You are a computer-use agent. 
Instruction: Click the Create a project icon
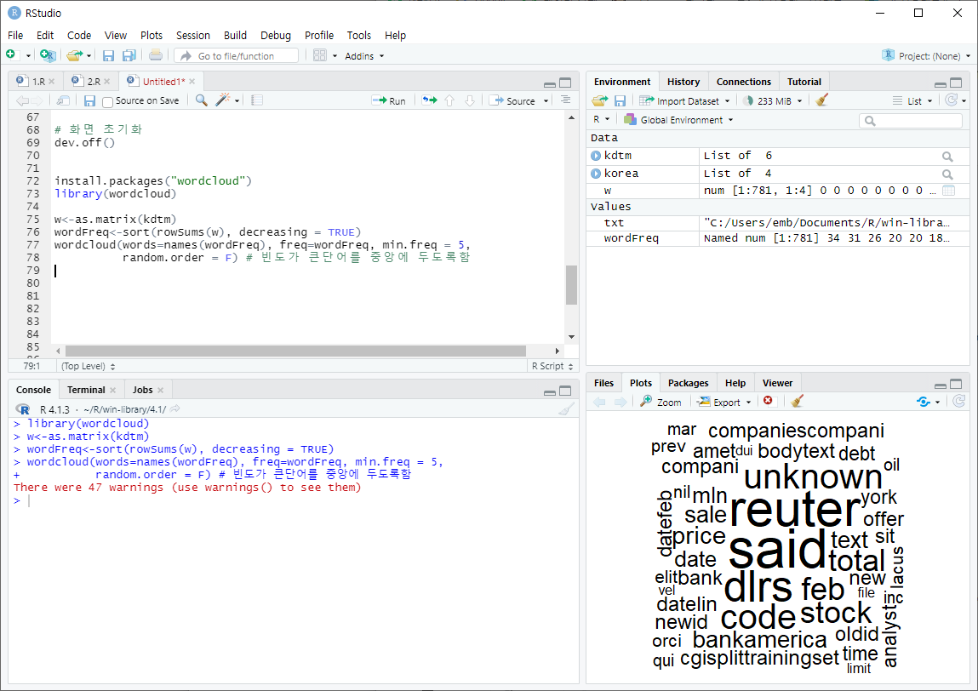pos(48,55)
